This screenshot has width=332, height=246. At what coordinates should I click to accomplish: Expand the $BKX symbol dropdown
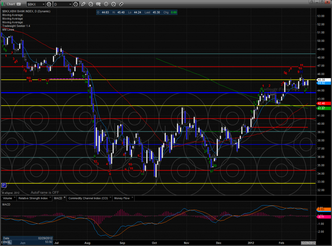pos(43,4)
